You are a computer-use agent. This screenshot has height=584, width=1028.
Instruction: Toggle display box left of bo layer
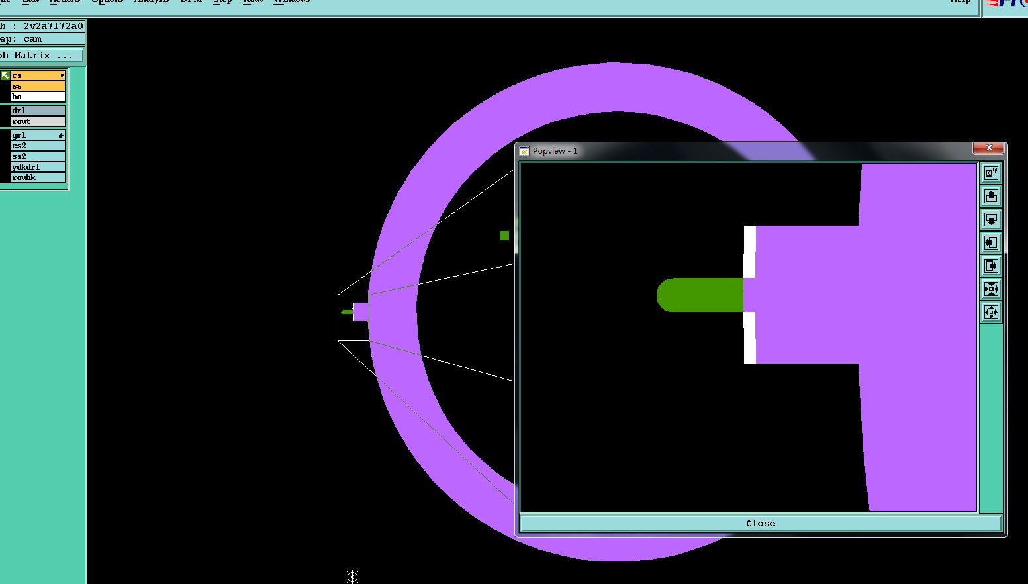[x=5, y=97]
